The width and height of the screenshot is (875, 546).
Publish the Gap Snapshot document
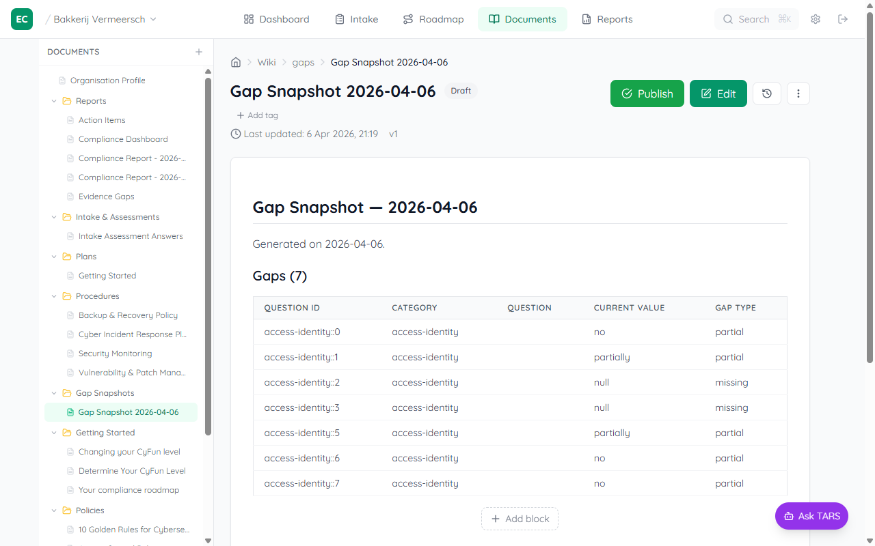point(647,94)
